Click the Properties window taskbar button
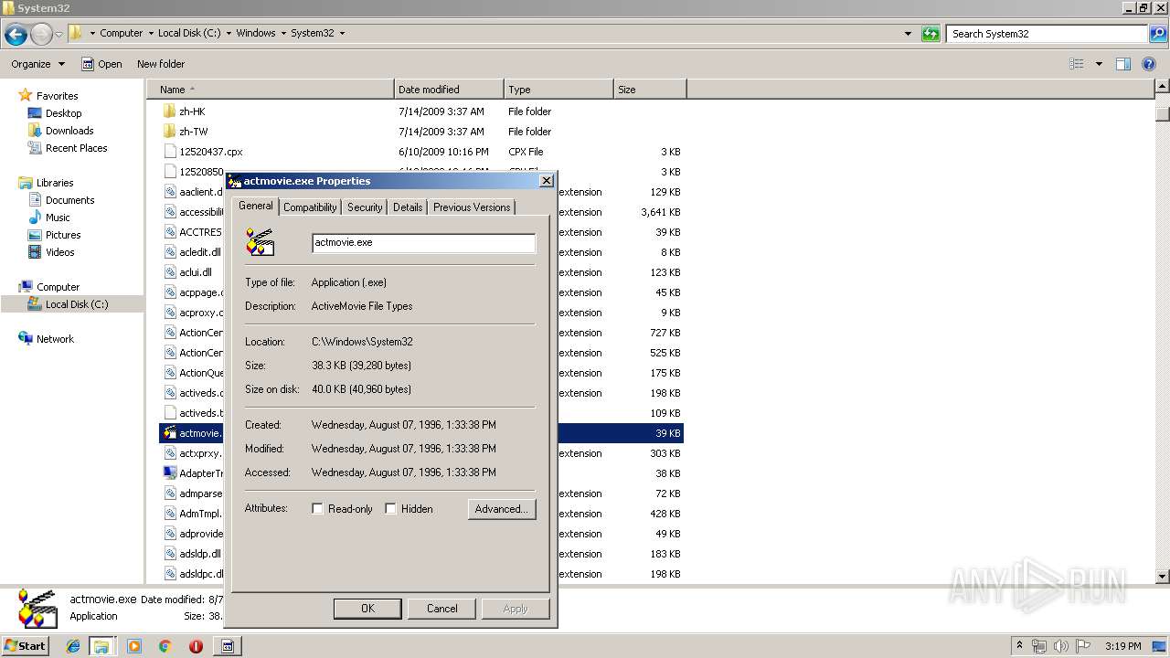Image resolution: width=1170 pixels, height=658 pixels. 228,646
